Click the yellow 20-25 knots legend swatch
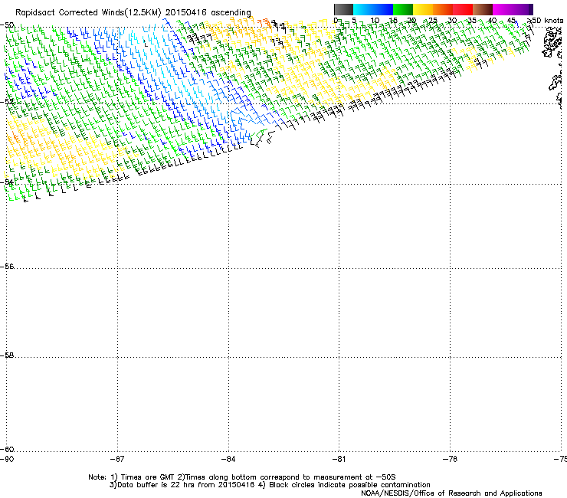The width and height of the screenshot is (567, 498). point(423,9)
